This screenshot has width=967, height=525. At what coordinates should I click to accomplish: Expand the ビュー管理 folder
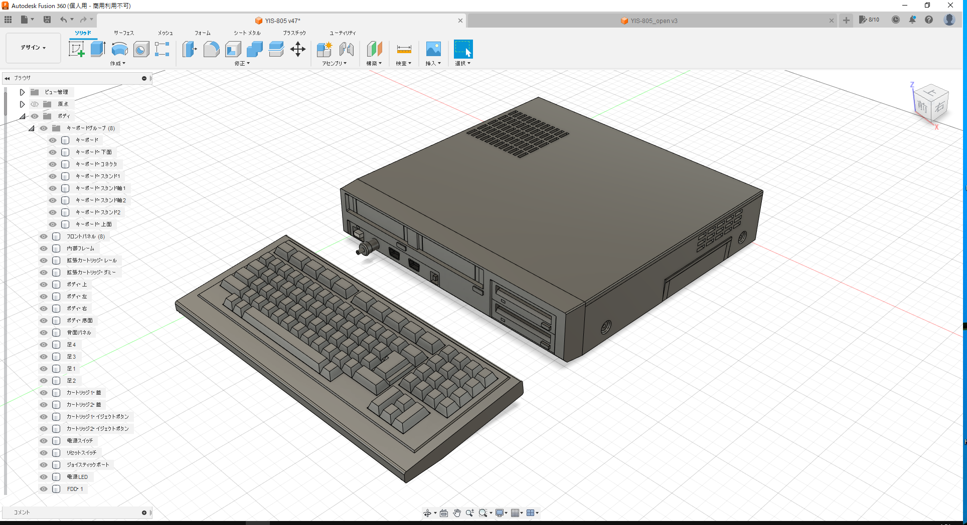(x=22, y=92)
